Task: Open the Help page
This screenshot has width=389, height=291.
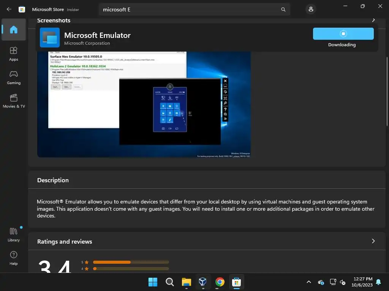Action: click(14, 258)
